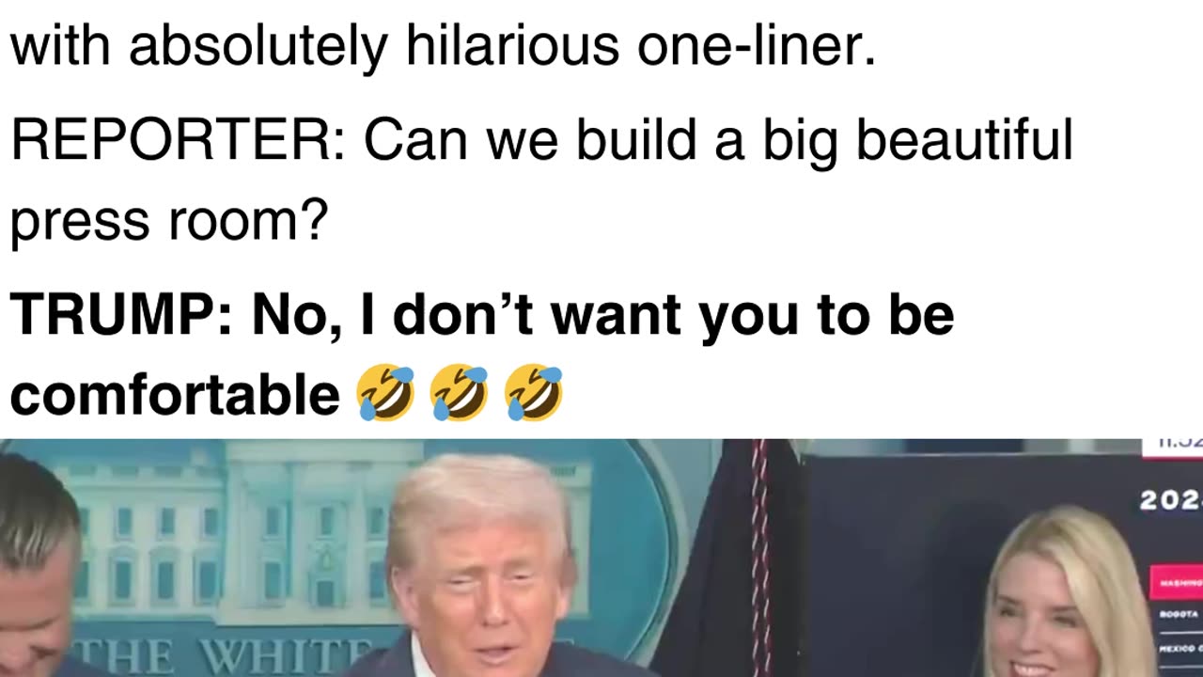Click the first rolling-laughing emoji
1203x677 pixels.
click(x=385, y=394)
